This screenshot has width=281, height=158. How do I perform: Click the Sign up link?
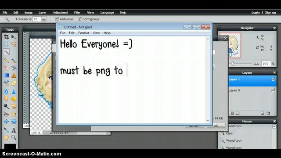click(x=270, y=13)
